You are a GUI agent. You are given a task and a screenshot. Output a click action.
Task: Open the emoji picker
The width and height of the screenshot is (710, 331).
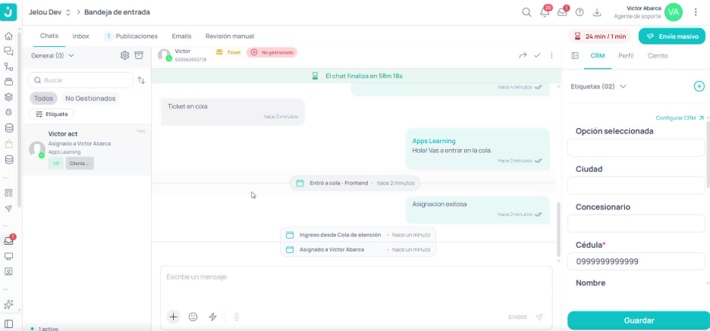(x=193, y=317)
